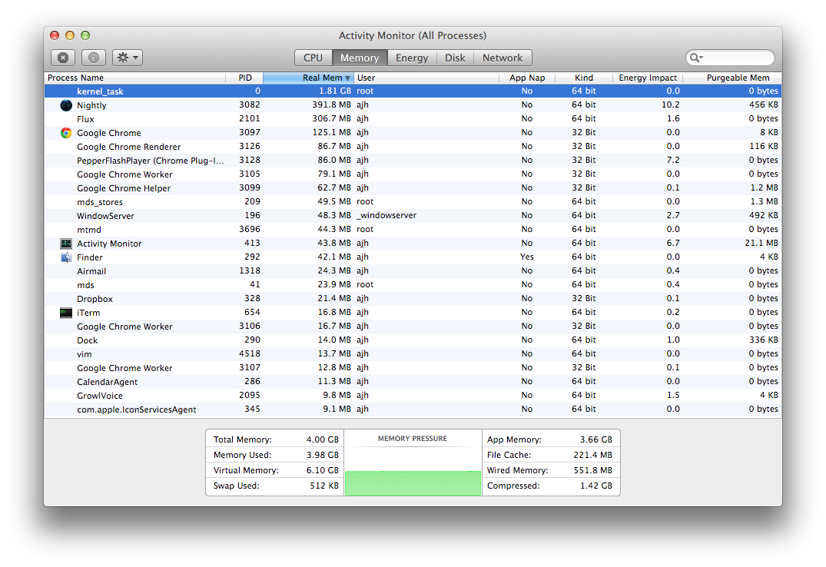Click the Nightly globe icon

[x=66, y=104]
